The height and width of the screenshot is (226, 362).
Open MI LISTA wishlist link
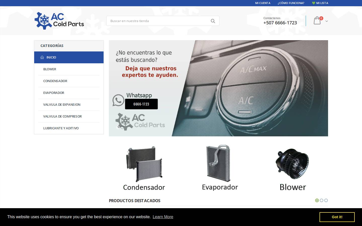tap(320, 3)
